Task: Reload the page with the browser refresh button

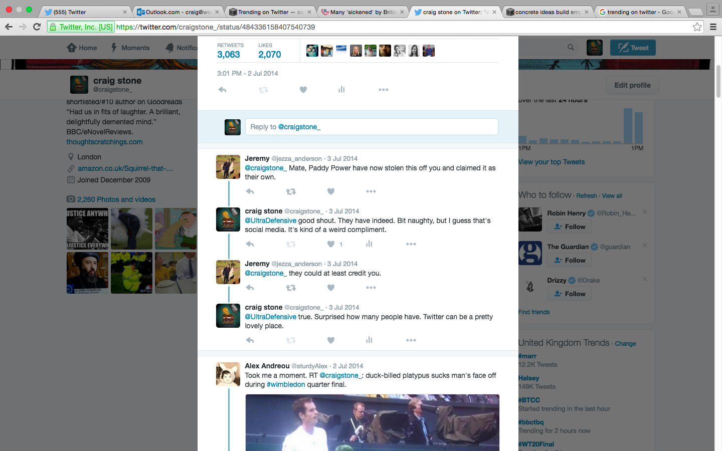Action: coord(37,27)
